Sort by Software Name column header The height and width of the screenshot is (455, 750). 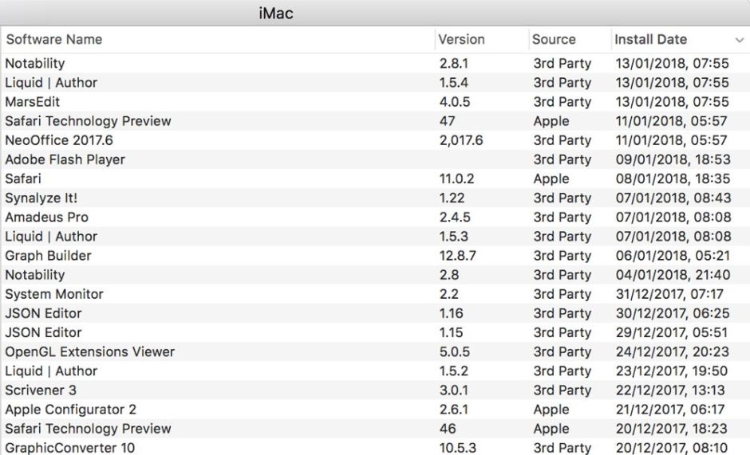click(54, 40)
